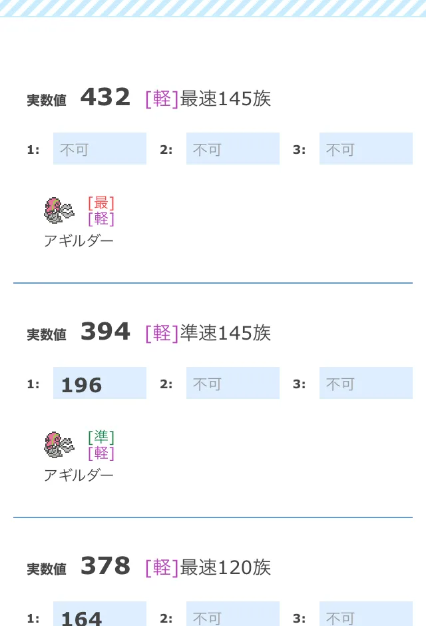426x626 pixels.
Task: Click the Accelgor sprite under the 394 entry
Action: (59, 445)
